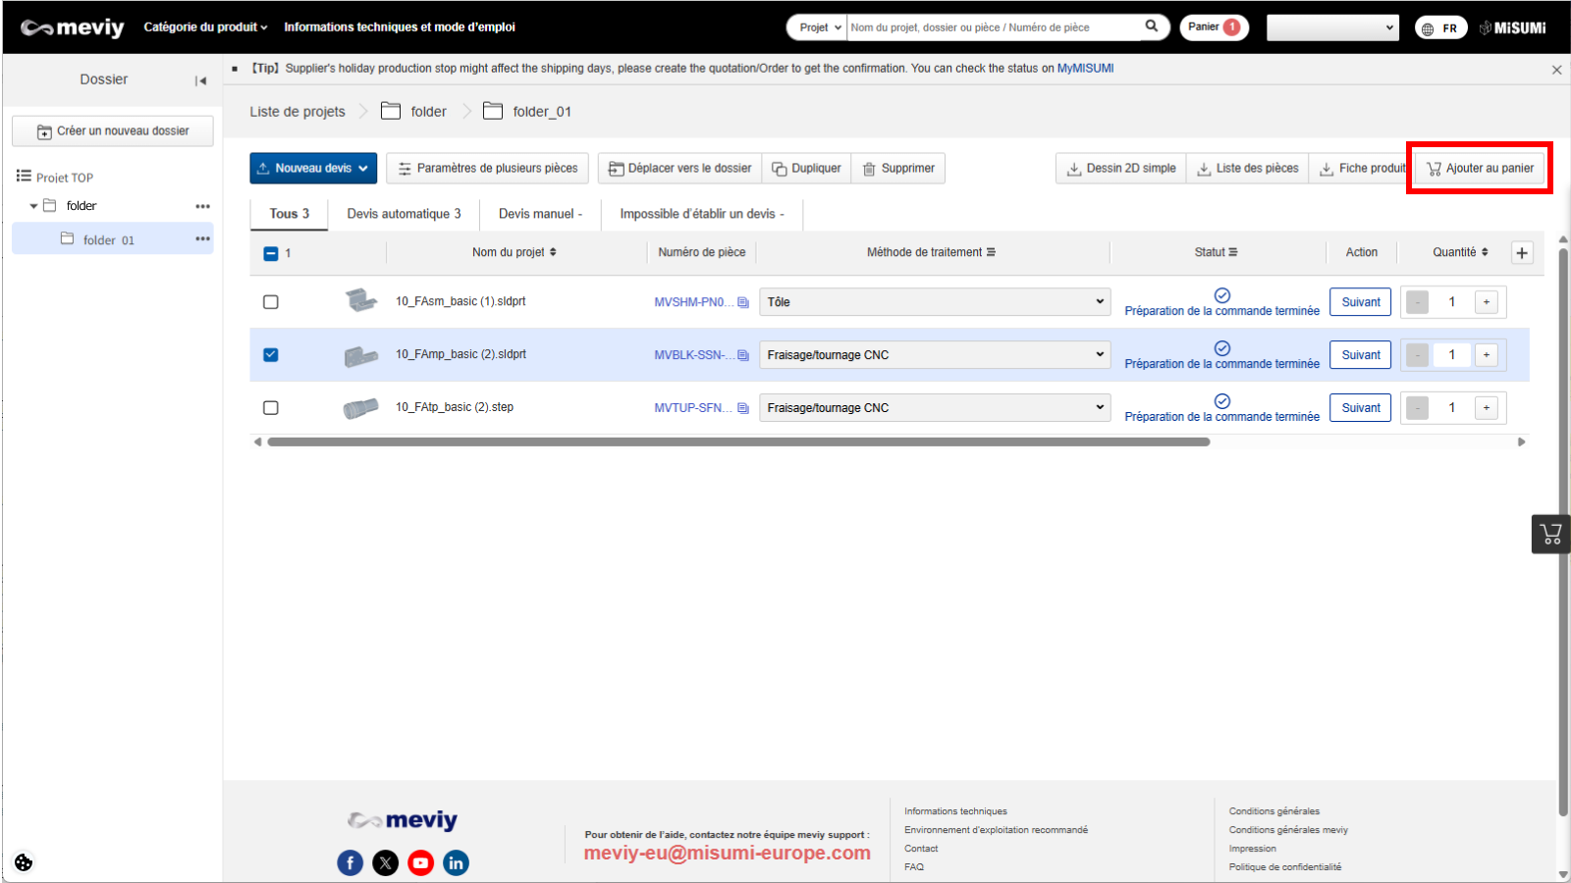Open more options for folder_01
1571x883 pixels.
(202, 239)
